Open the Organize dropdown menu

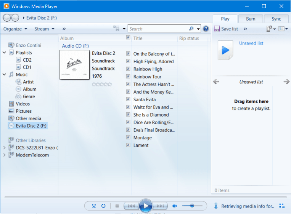(15, 29)
